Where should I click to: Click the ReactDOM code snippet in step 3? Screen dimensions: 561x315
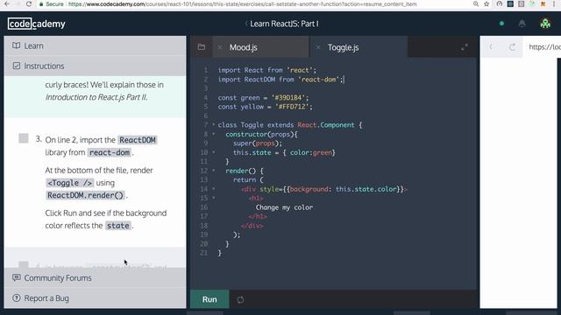pos(138,140)
